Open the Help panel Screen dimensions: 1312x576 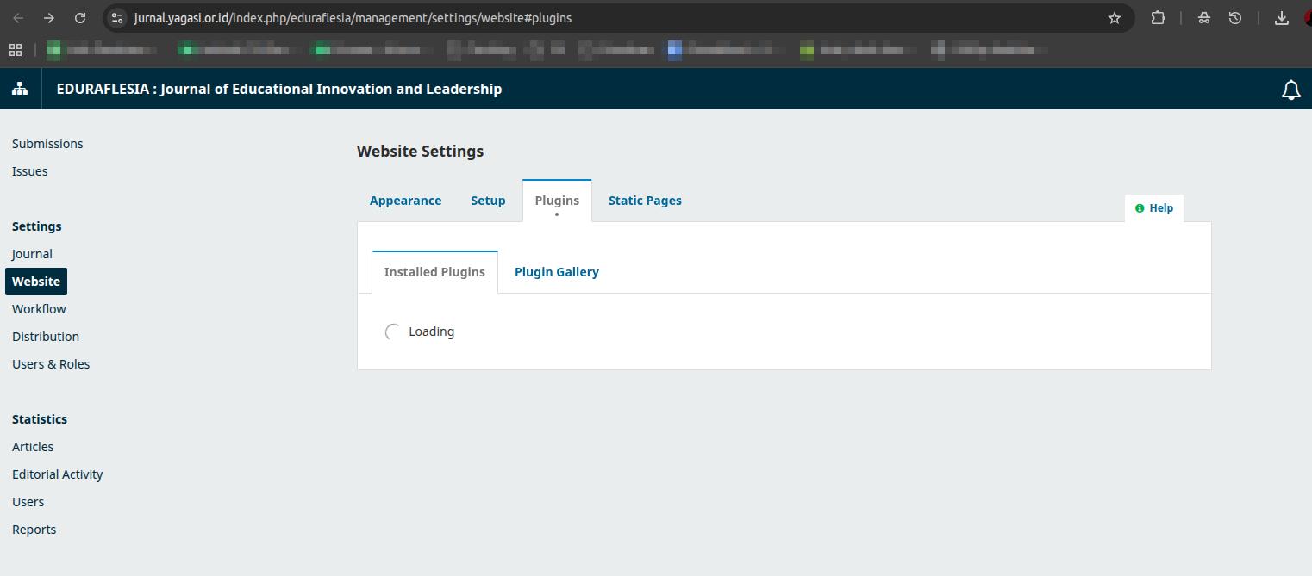(x=1154, y=208)
